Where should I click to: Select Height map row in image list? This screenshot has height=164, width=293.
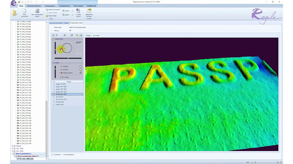pos(67,105)
